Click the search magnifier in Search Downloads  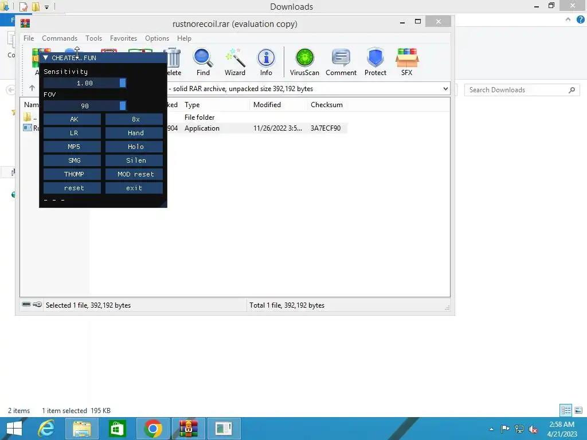coord(572,90)
